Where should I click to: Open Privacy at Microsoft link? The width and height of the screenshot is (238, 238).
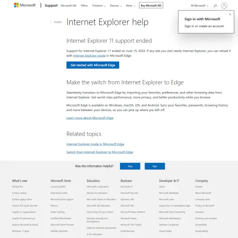click(x=205, y=205)
